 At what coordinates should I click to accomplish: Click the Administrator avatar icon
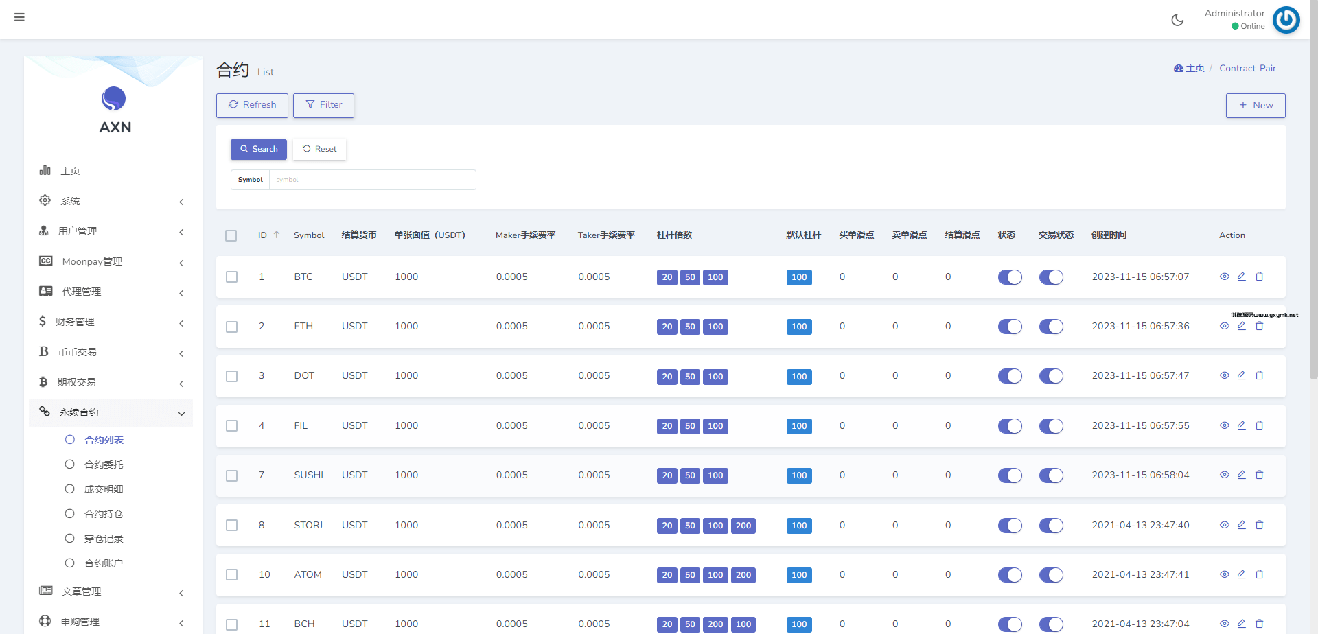pos(1286,20)
